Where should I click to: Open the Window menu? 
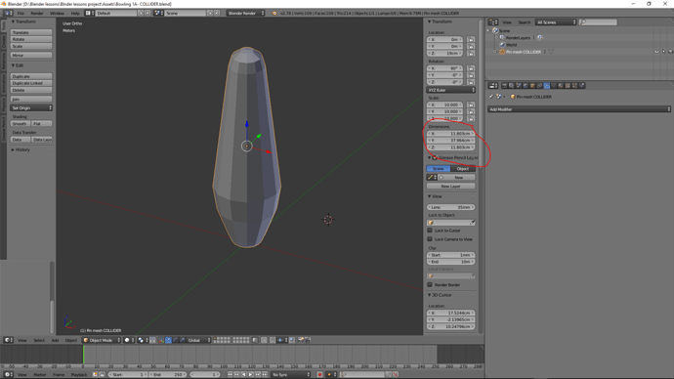tap(57, 14)
